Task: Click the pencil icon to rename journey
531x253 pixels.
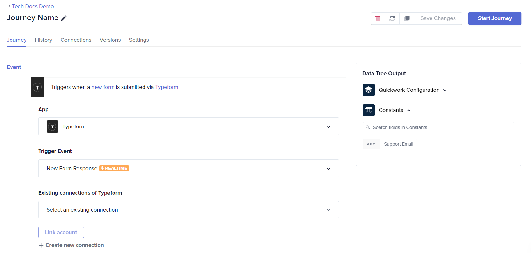Action: tap(63, 18)
